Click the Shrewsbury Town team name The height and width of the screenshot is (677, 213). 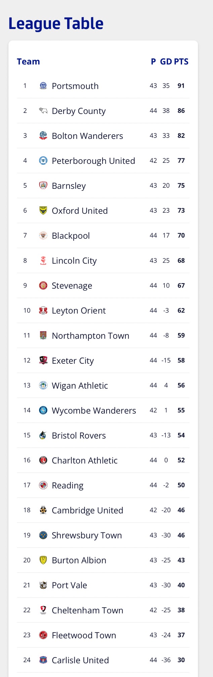[87, 535]
